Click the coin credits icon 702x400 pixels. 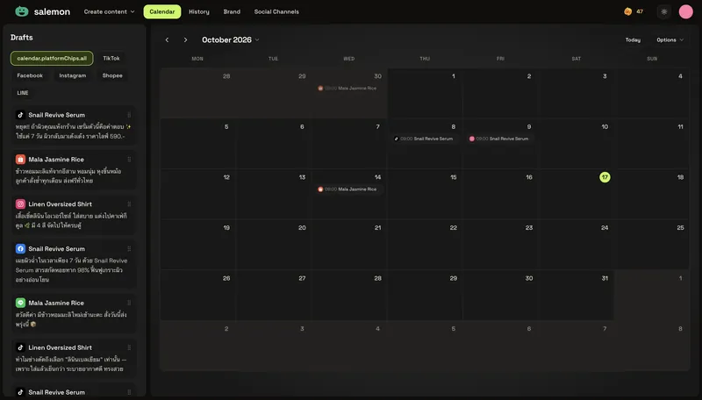[627, 11]
